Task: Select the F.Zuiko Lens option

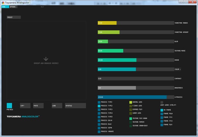Action: (131, 106)
